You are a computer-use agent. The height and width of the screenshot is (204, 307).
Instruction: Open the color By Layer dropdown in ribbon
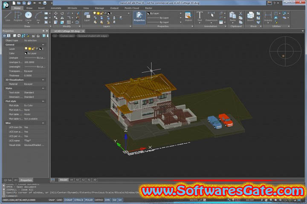180,13
